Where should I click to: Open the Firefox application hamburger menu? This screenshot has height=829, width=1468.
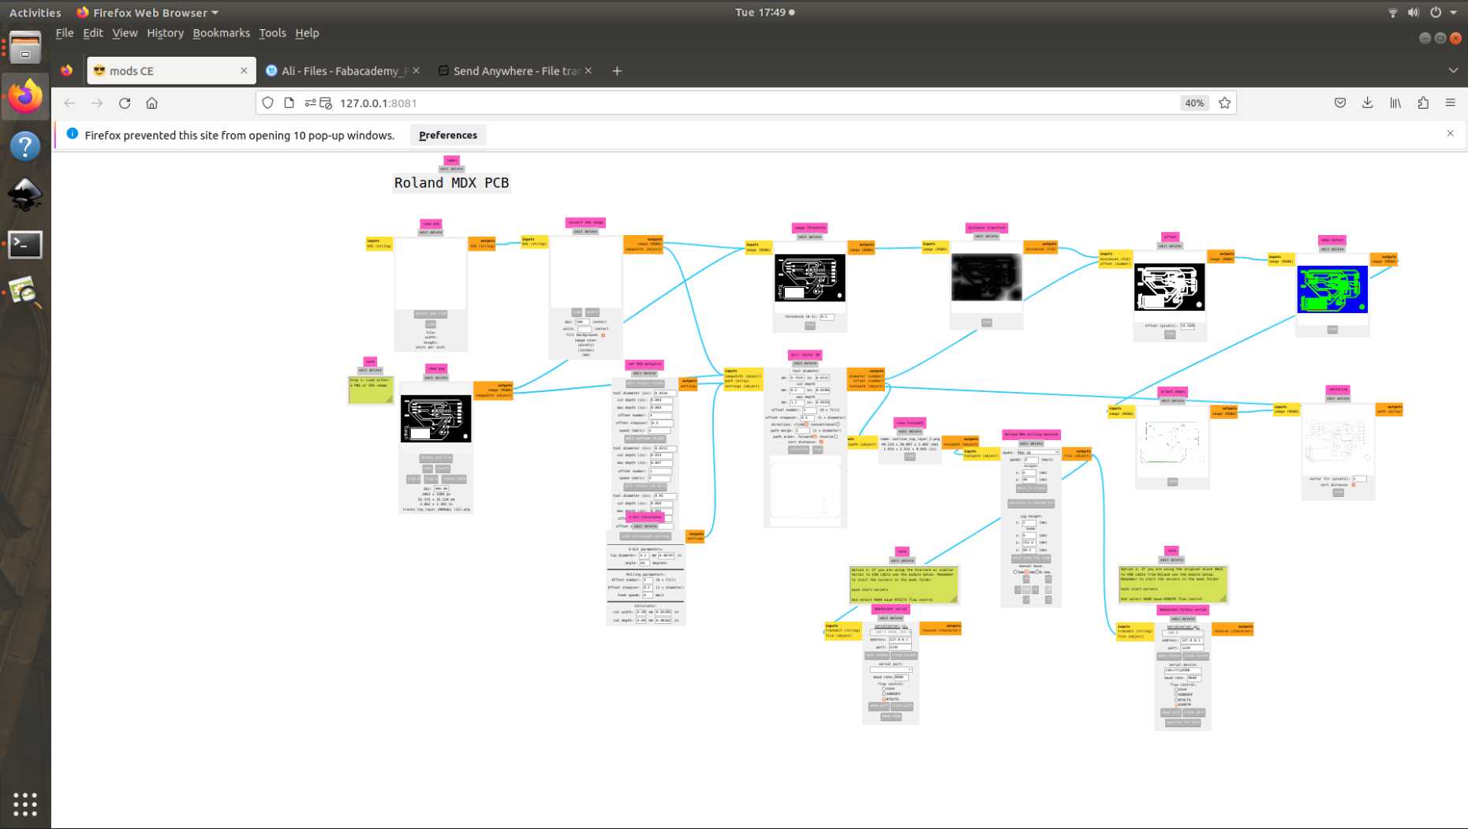[1451, 103]
